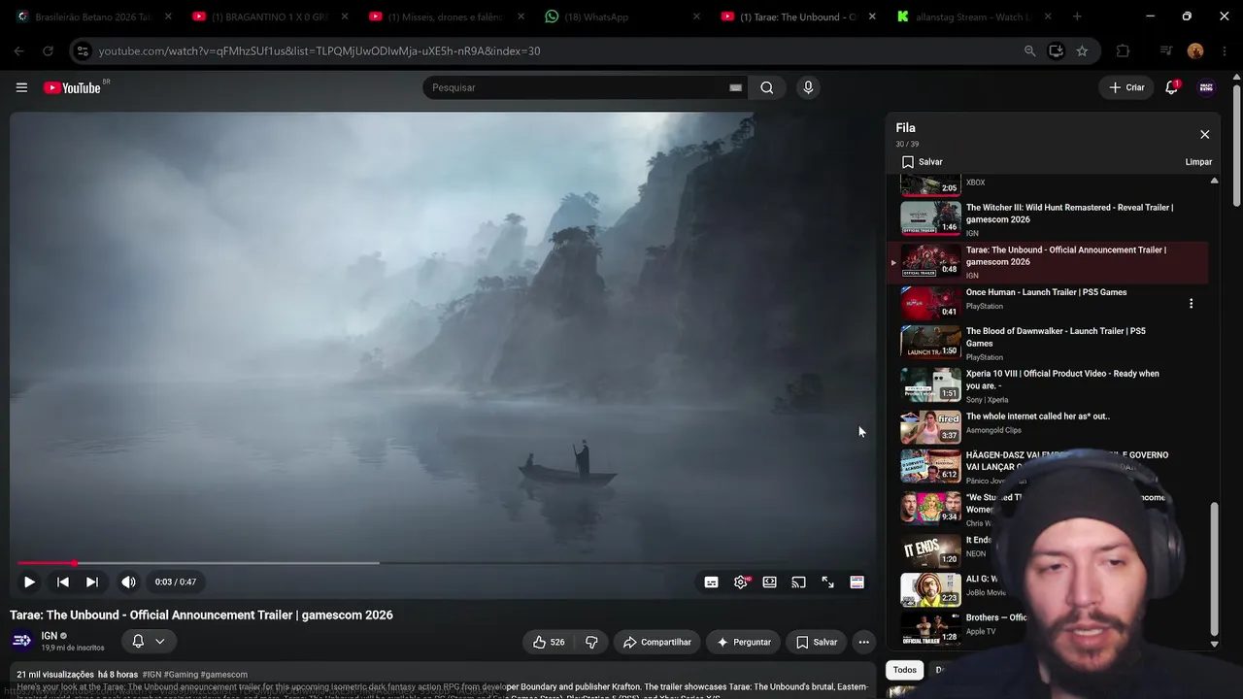Image resolution: width=1243 pixels, height=699 pixels.
Task: Open browser three-dot menu
Action: [1224, 50]
